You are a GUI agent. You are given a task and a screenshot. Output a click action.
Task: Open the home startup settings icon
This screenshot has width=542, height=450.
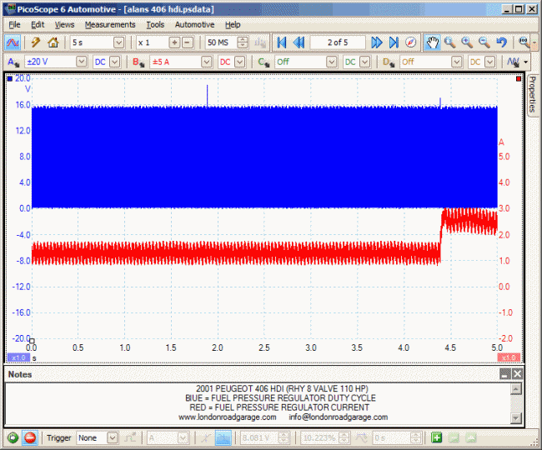[x=53, y=42]
